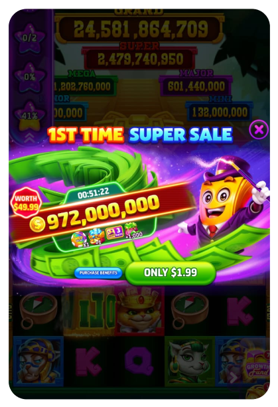Open the Growth Fund icon

point(257,368)
